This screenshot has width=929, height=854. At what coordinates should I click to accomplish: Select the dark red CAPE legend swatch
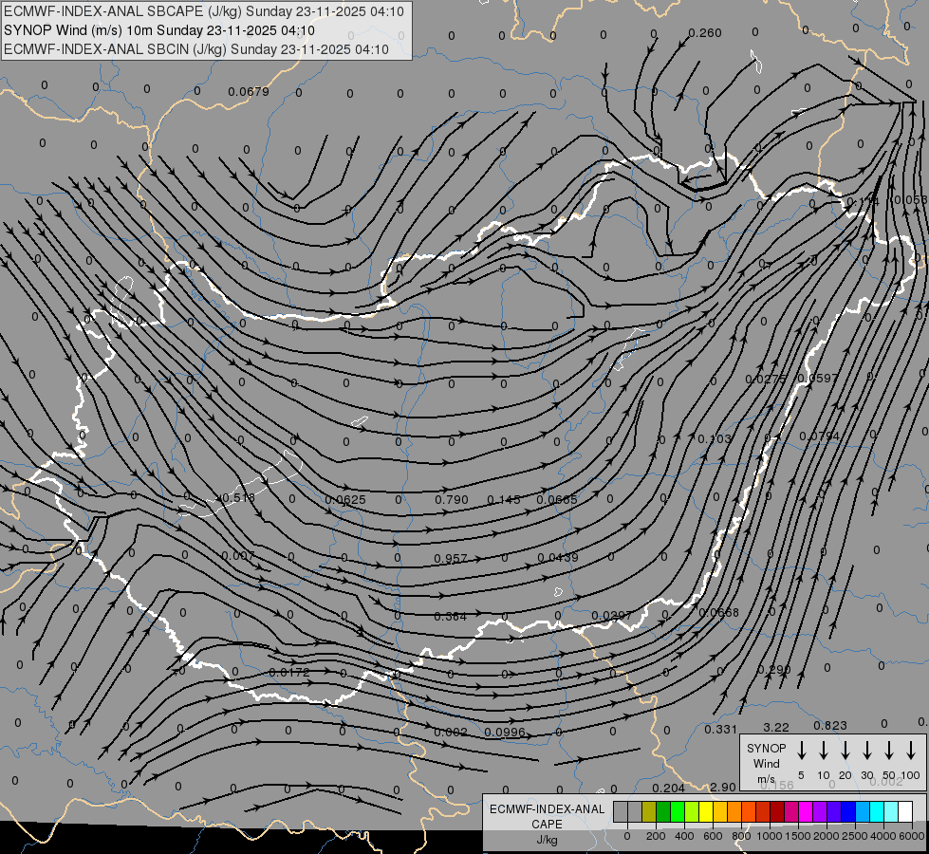coord(777,811)
